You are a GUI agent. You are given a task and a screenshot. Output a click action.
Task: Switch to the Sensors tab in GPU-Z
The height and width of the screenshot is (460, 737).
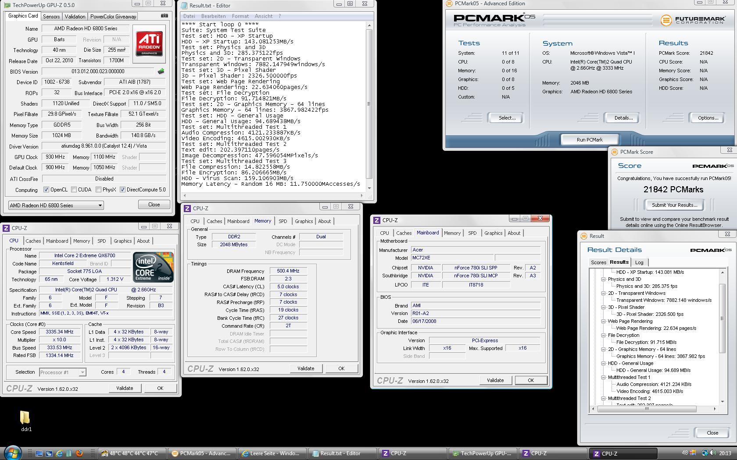tap(51, 16)
